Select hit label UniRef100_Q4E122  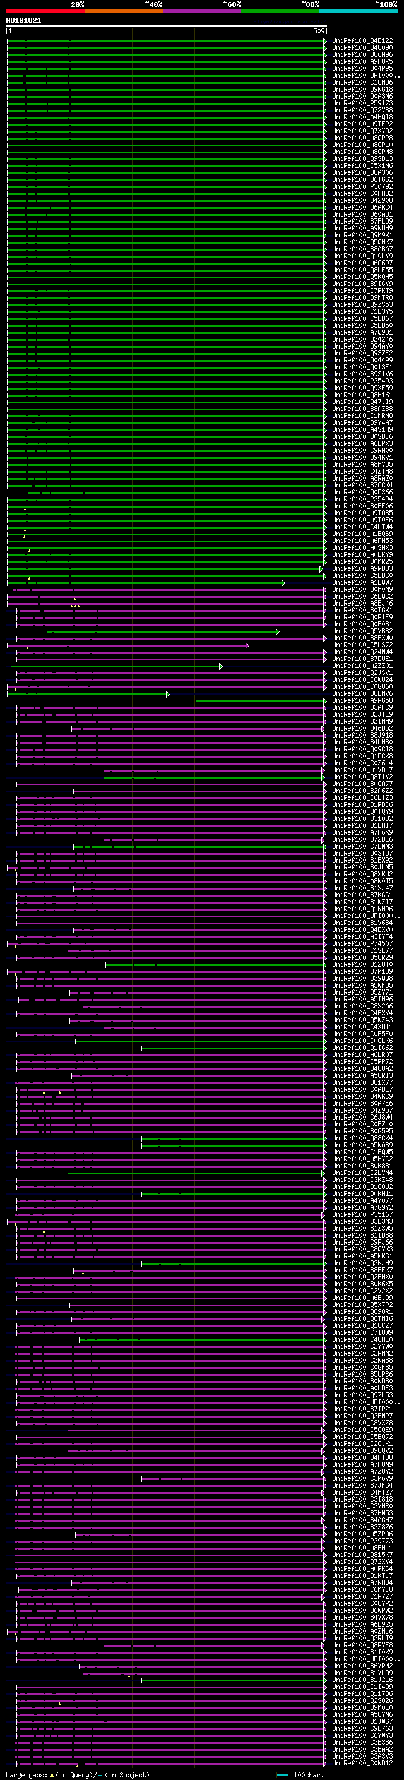click(x=362, y=41)
